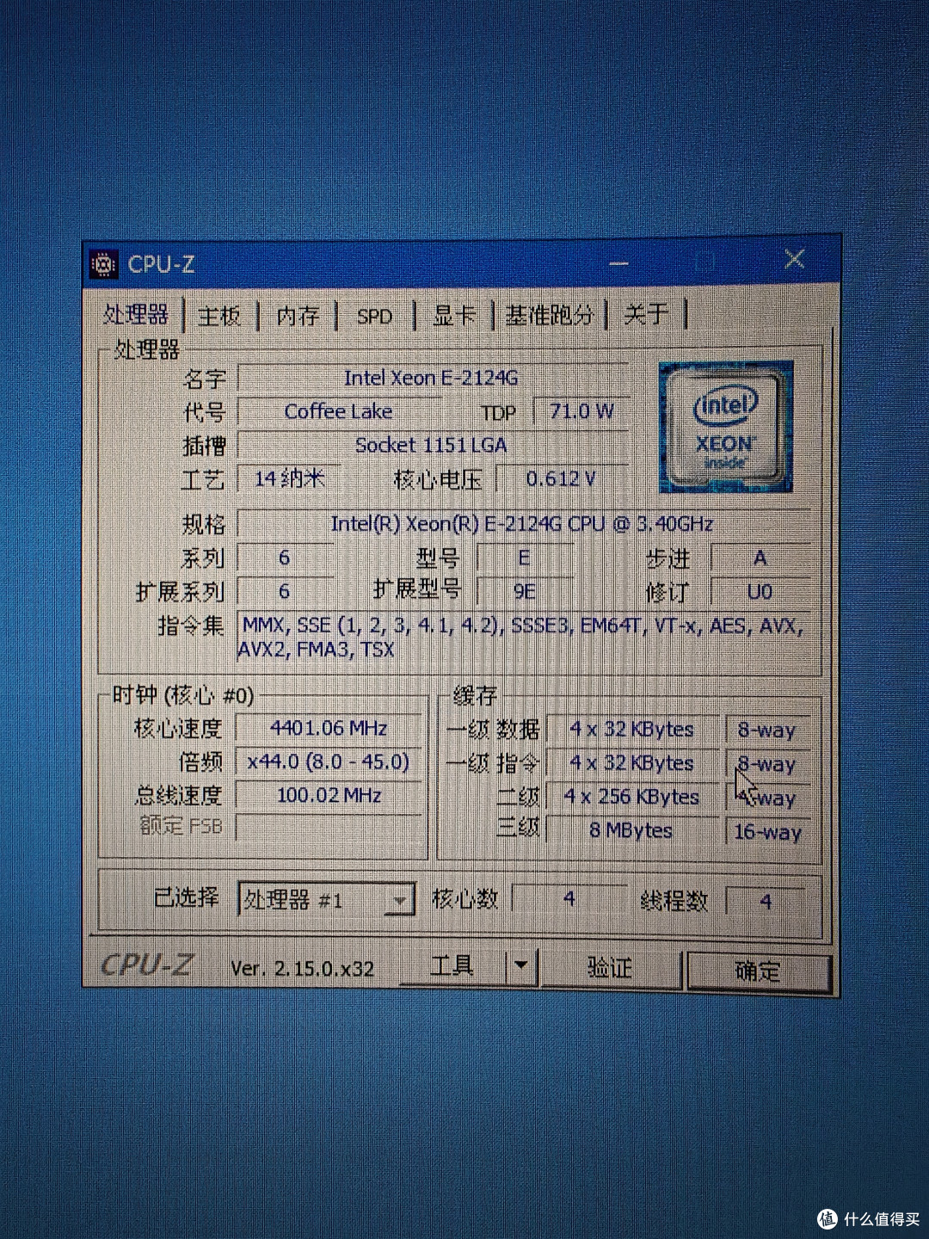This screenshot has height=1239, width=929.
Task: Click the multiplier x44.0 (8.0 - 45.0)
Action: tap(329, 761)
